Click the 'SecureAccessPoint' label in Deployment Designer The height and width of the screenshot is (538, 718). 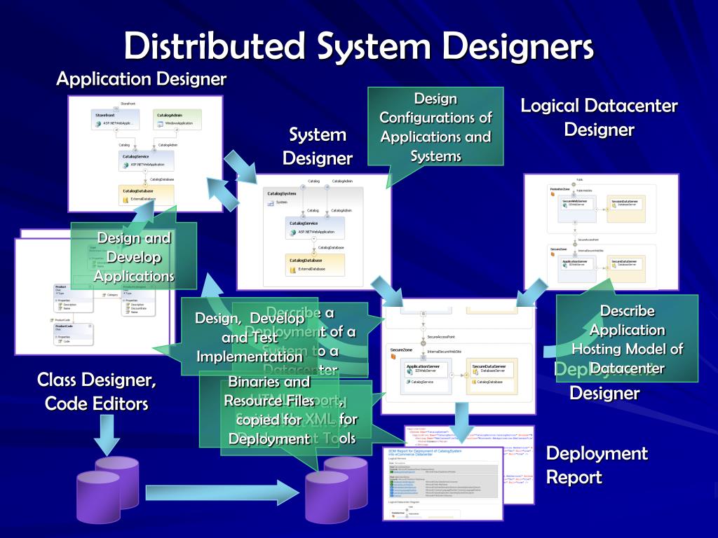441,337
